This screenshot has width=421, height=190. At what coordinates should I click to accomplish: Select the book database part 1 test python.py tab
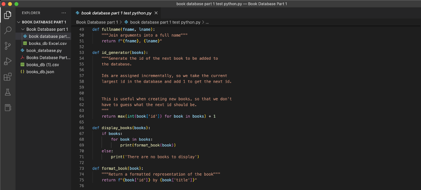point(116,13)
